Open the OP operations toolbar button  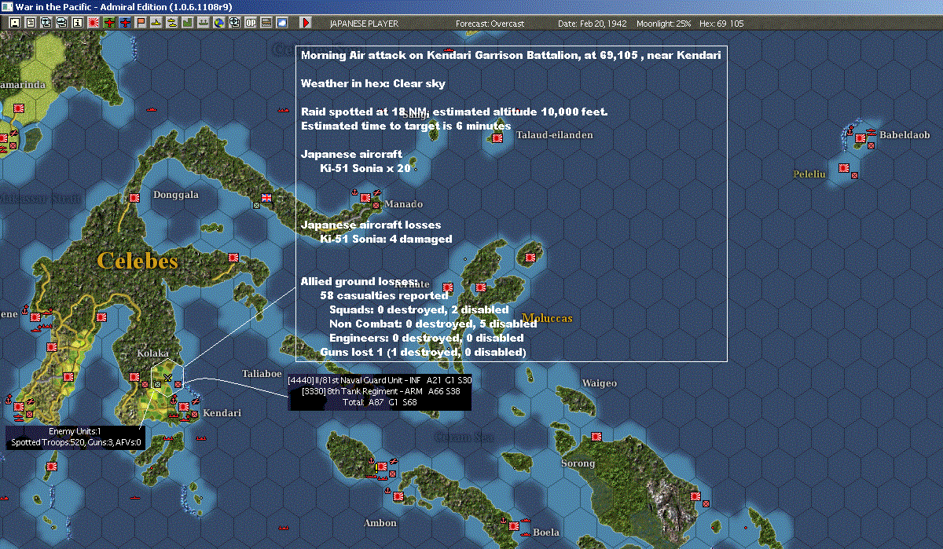pyautogui.click(x=250, y=23)
